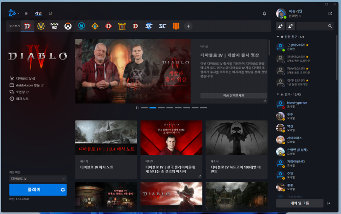
Task: Open the 패치 노트 link
Action: tap(19, 99)
